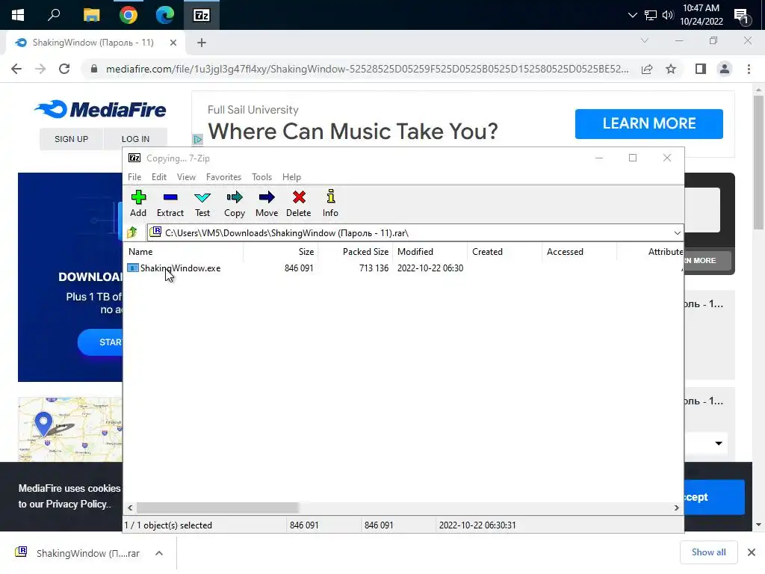Reload the MediaFire page
The height and width of the screenshot is (574, 765).
tap(64, 69)
